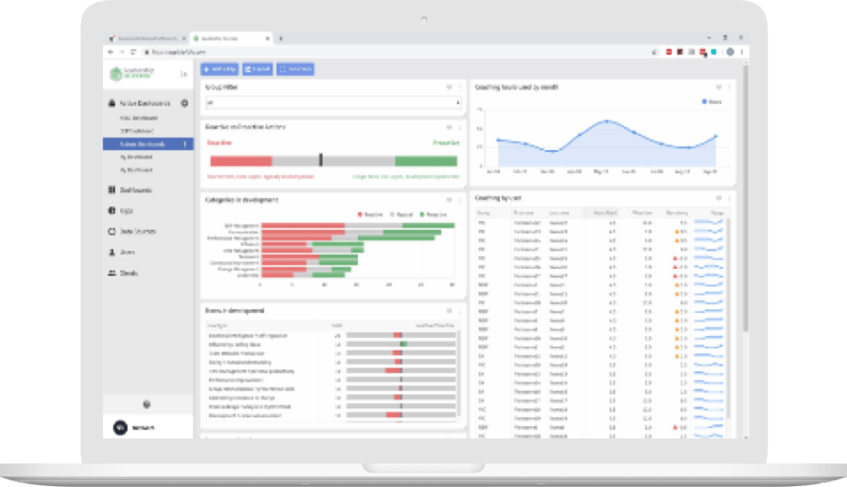
Task: Collapse the sidebar using the arrow icon
Action: (x=183, y=74)
